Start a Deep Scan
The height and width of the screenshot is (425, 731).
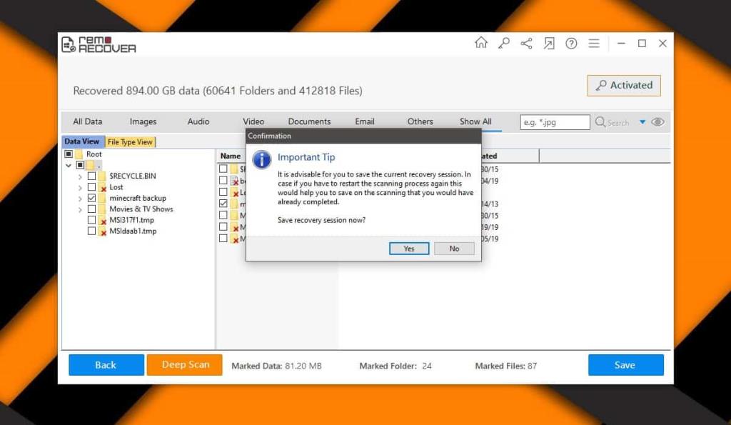point(185,365)
